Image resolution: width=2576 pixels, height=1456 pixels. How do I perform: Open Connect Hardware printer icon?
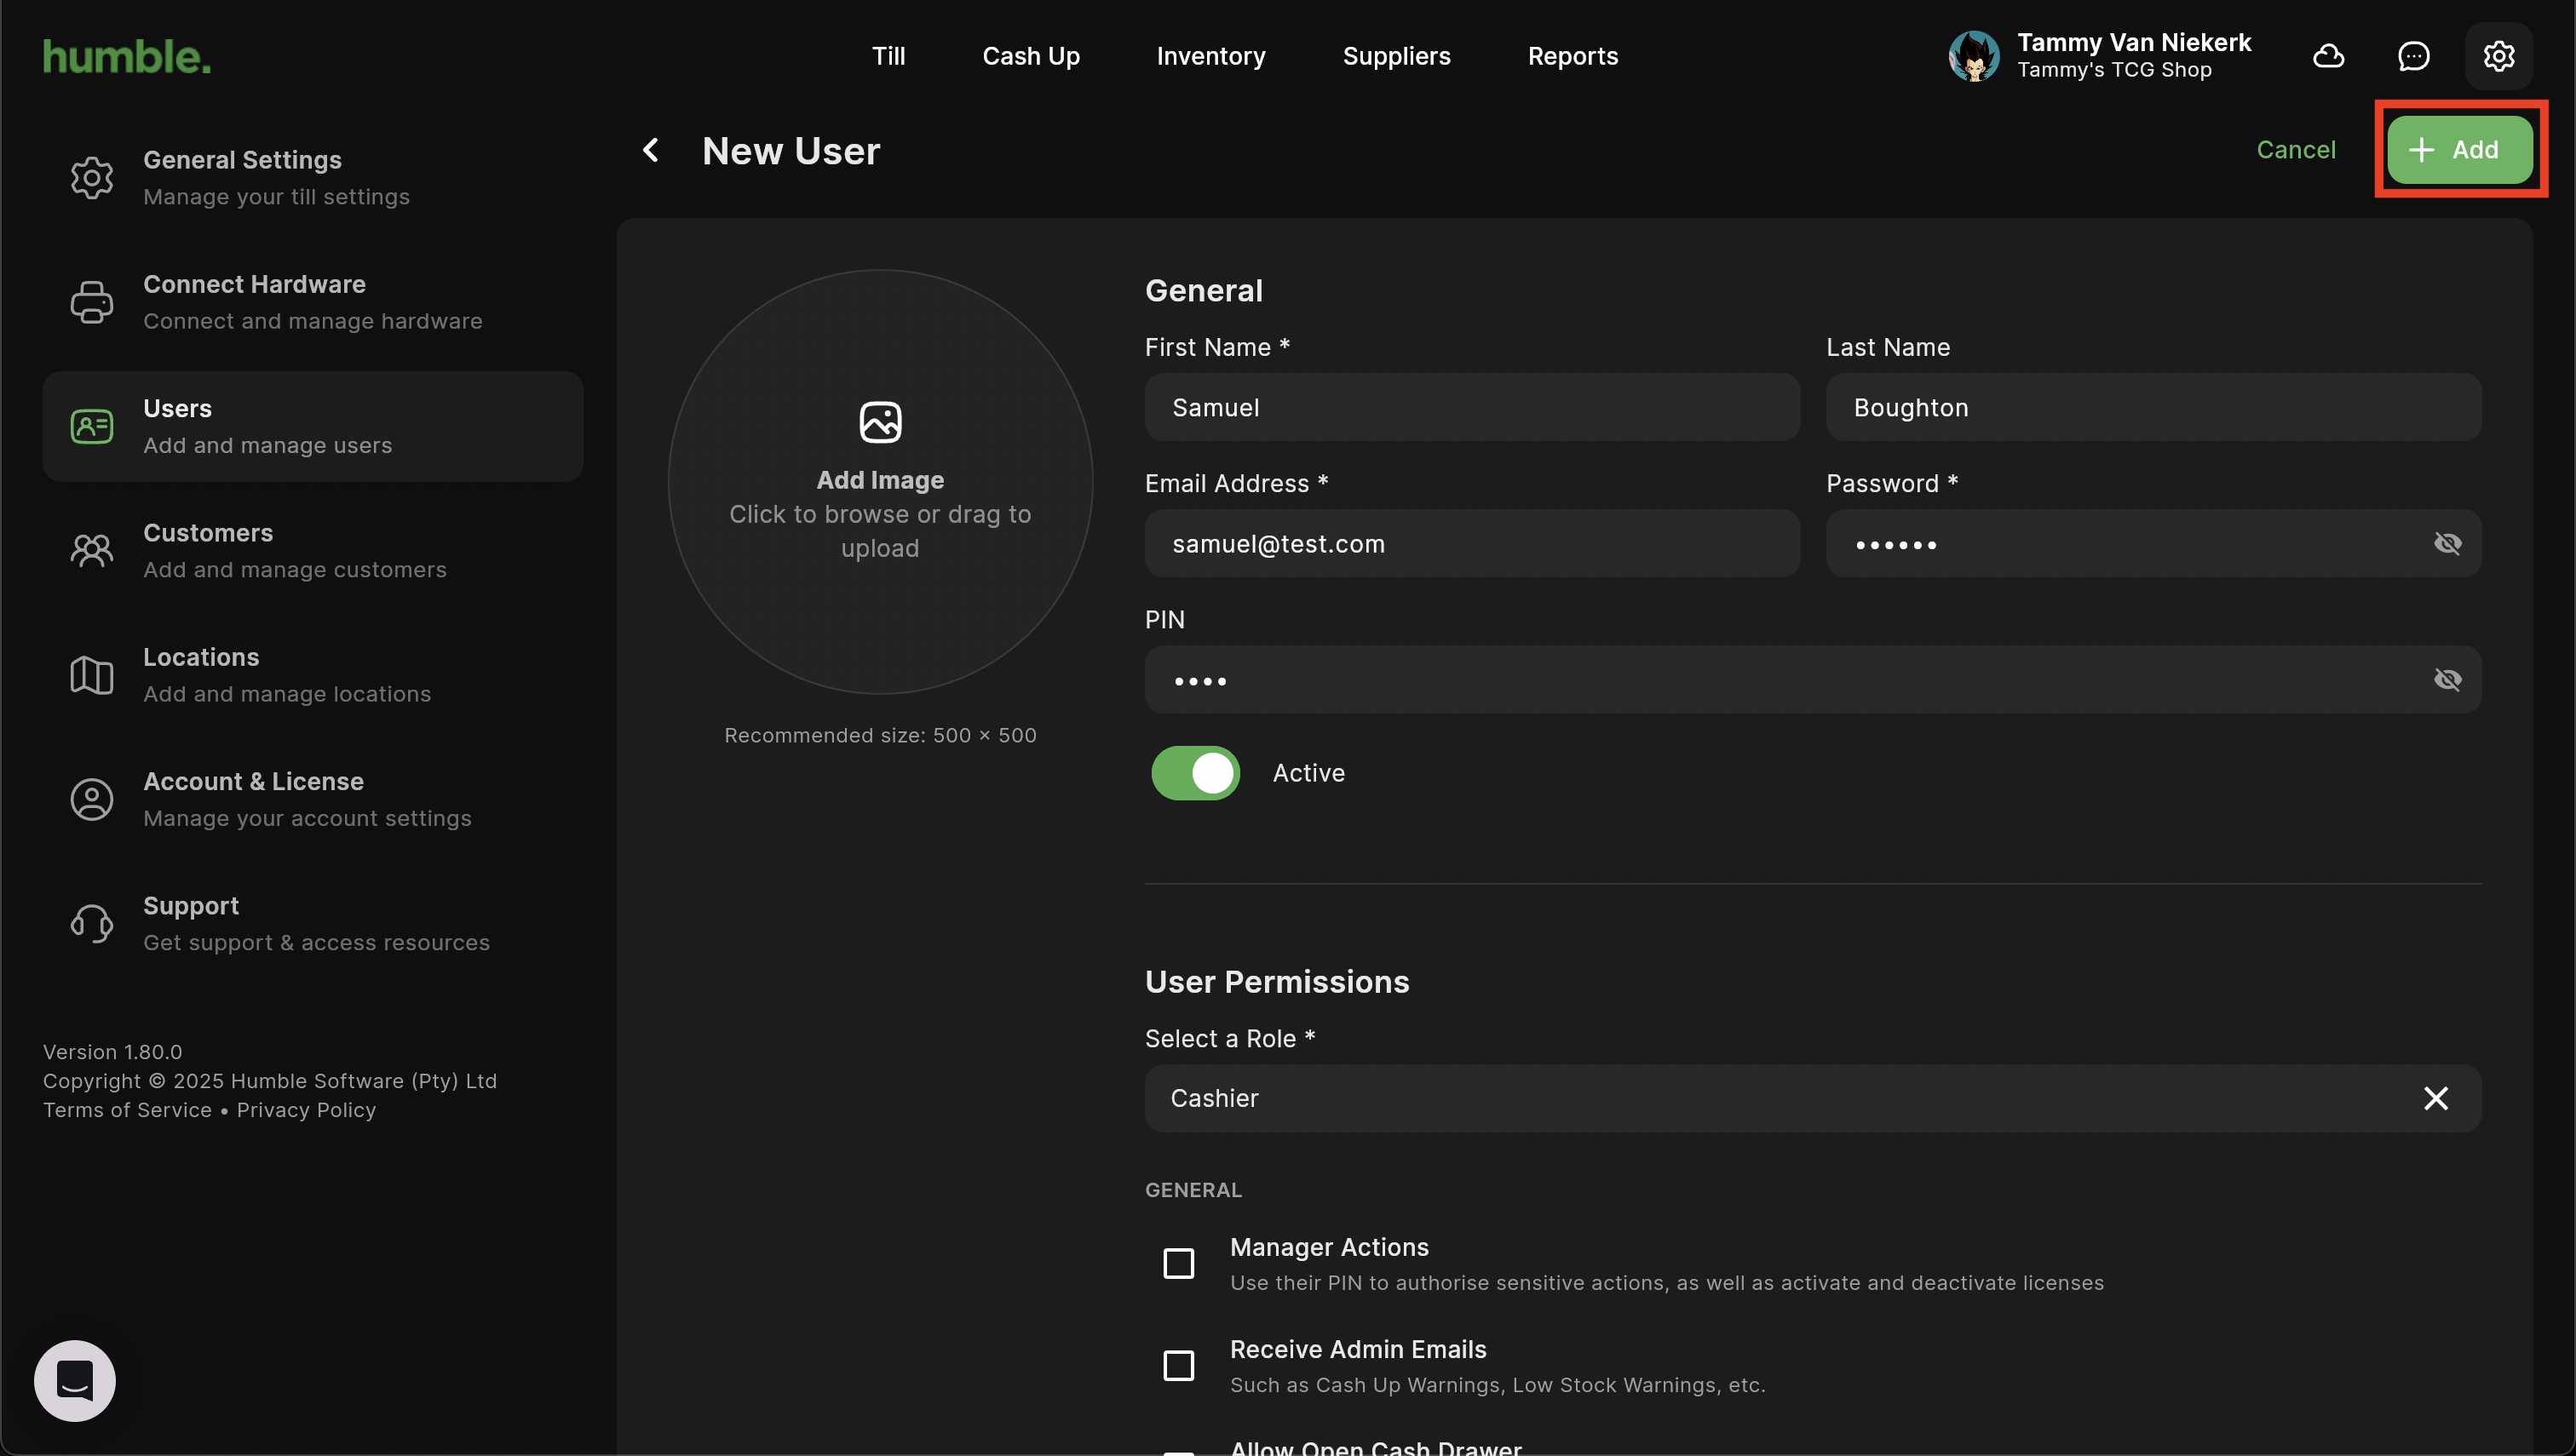[92, 302]
